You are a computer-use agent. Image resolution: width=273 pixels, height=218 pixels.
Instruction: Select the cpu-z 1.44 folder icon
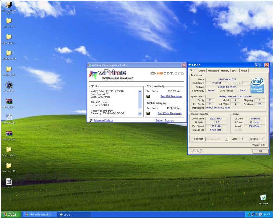click(9, 23)
